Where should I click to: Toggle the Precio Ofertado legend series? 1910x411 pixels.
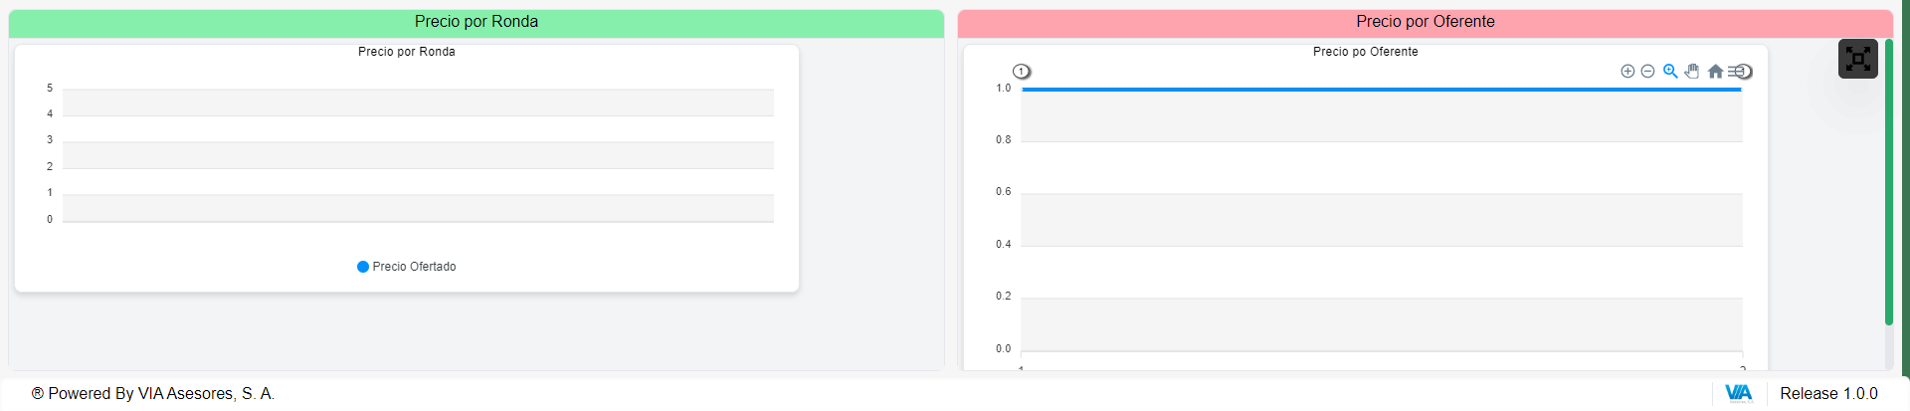pos(406,267)
